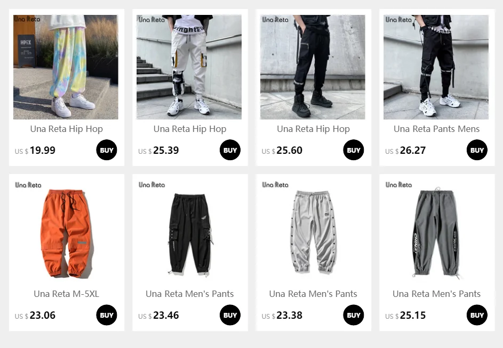Open the black cargo pants product image
503x348 pixels.
click(x=189, y=232)
